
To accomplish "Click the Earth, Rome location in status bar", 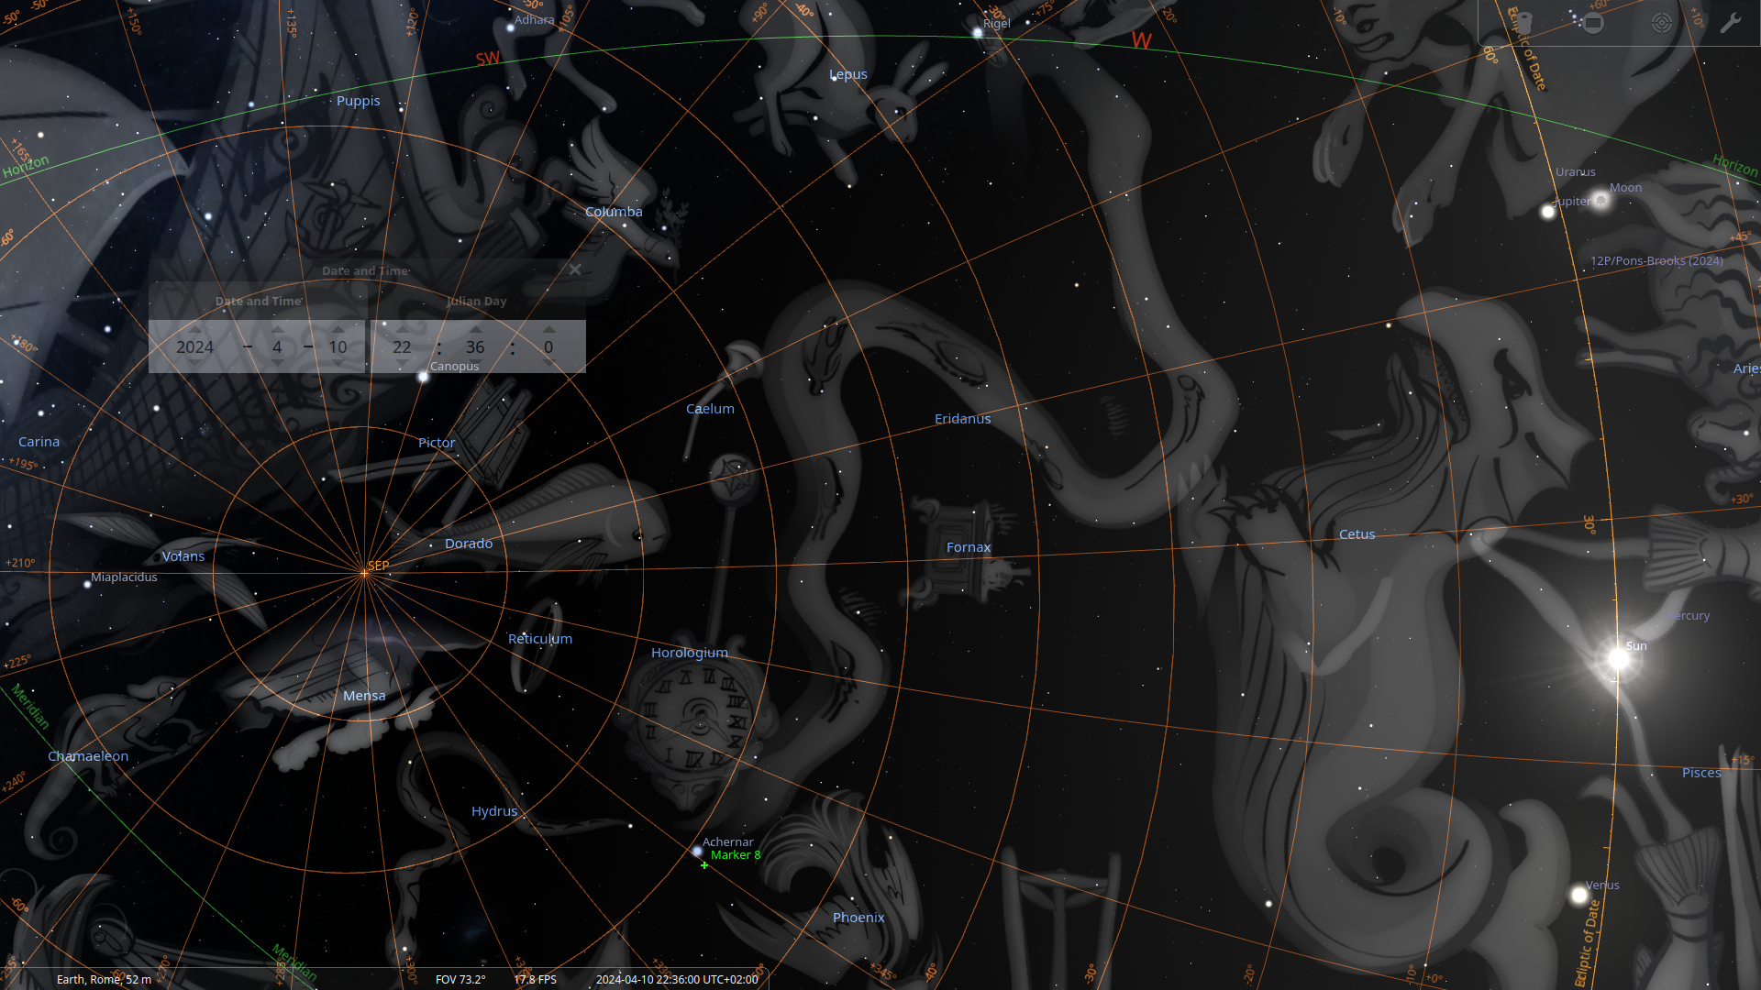I will click(104, 979).
